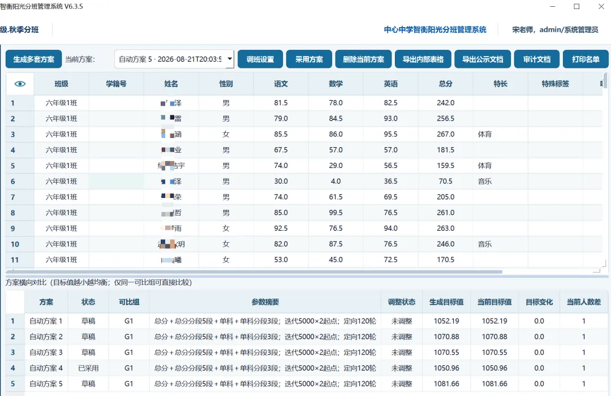The width and height of the screenshot is (611, 396).
Task: Click the 调整状态 column header
Action: (x=402, y=302)
